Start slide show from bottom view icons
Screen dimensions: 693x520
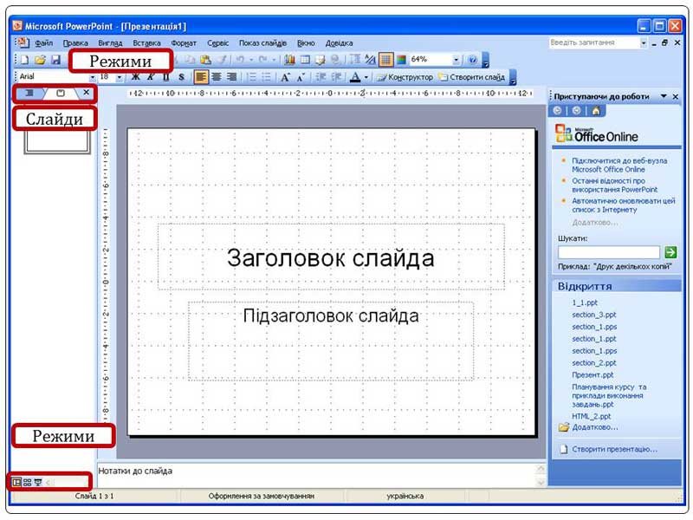click(x=37, y=482)
